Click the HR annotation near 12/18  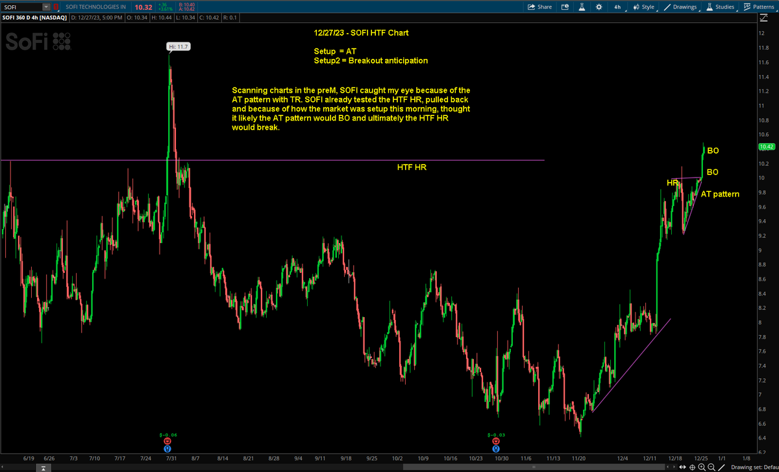(x=672, y=183)
